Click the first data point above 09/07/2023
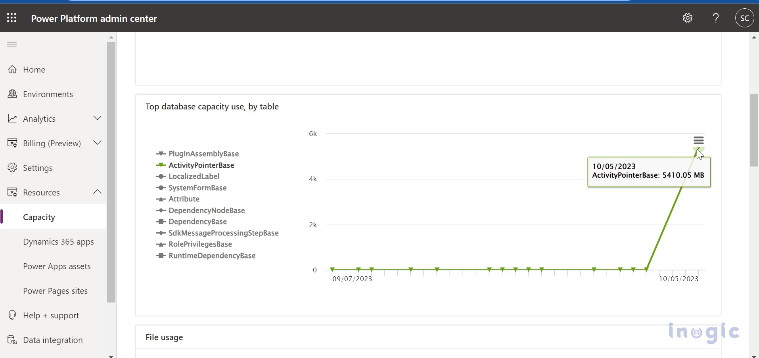 tap(333, 270)
